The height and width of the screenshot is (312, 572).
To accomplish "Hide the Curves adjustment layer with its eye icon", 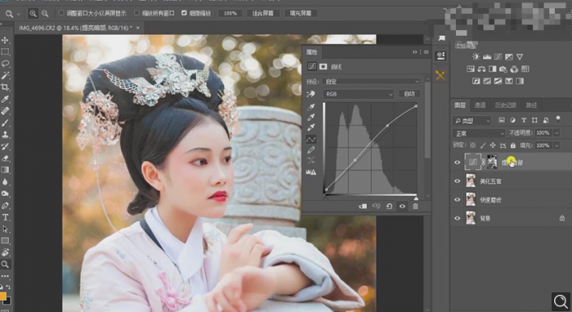I will pyautogui.click(x=457, y=163).
